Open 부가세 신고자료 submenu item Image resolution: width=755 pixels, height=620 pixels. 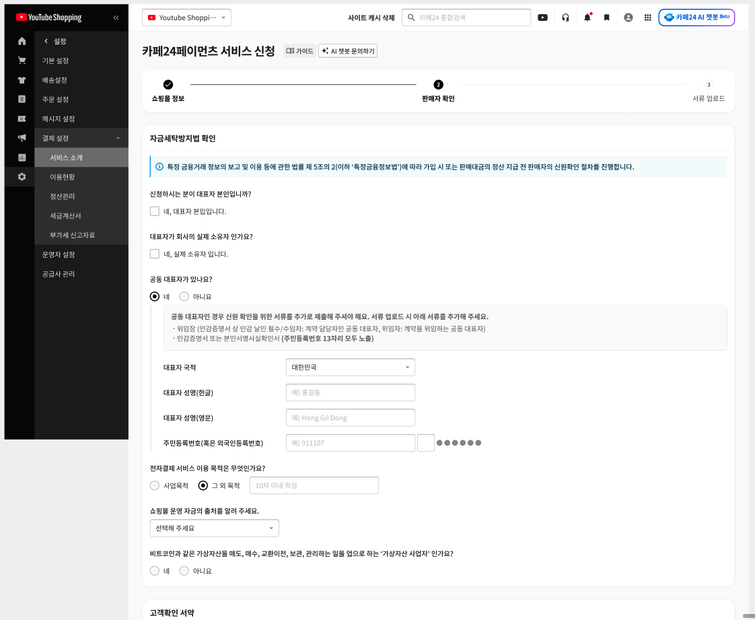point(81,235)
